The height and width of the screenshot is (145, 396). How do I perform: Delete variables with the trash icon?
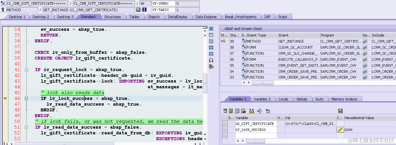pyautogui.click(x=225, y=111)
